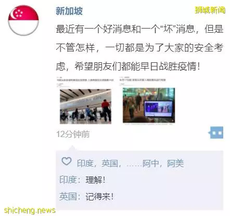
Task: Click the 狮城新闻 watermark label
Action: (210, 10)
